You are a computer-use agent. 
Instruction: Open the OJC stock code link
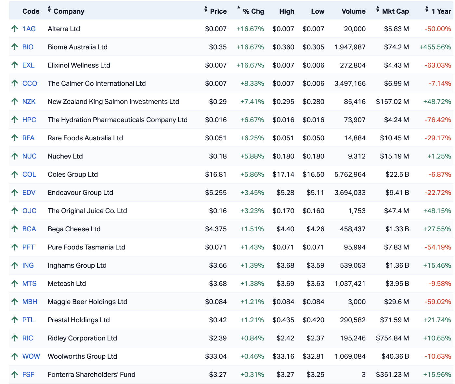pyautogui.click(x=29, y=211)
